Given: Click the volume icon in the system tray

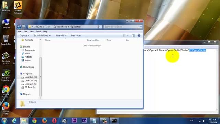Looking at the screenshot, I should [x=204, y=121].
